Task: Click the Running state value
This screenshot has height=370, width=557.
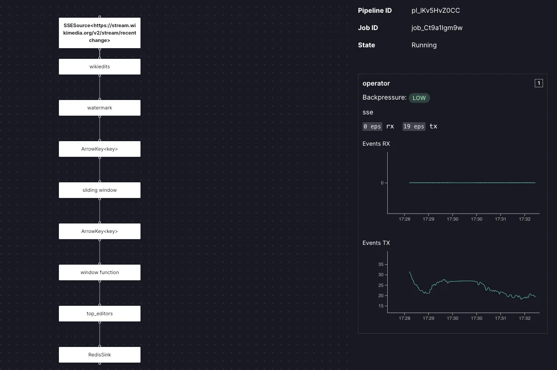Action: pyautogui.click(x=424, y=45)
